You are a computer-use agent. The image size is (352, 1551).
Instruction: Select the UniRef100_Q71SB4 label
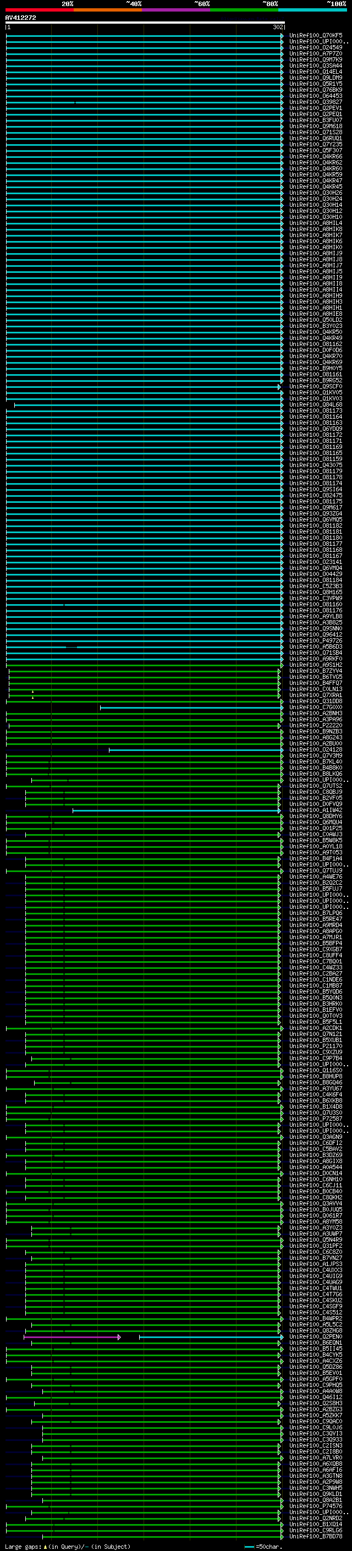pos(316,653)
